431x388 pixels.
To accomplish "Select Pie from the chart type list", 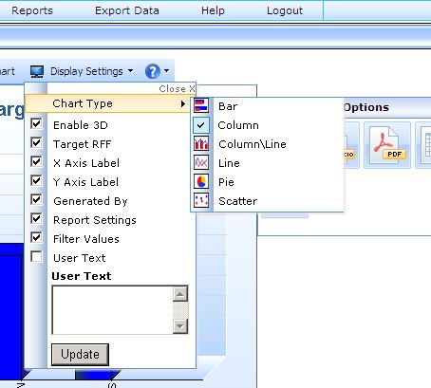I will click(226, 182).
